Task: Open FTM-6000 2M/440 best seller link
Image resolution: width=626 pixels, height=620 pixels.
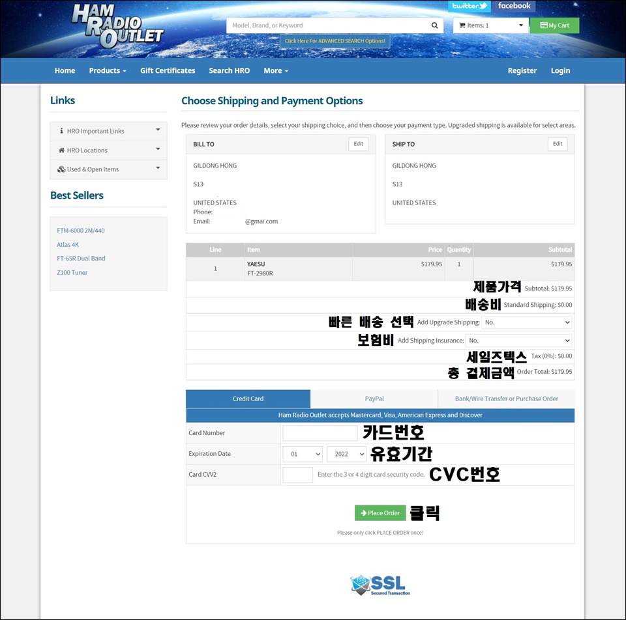Action: [81, 231]
